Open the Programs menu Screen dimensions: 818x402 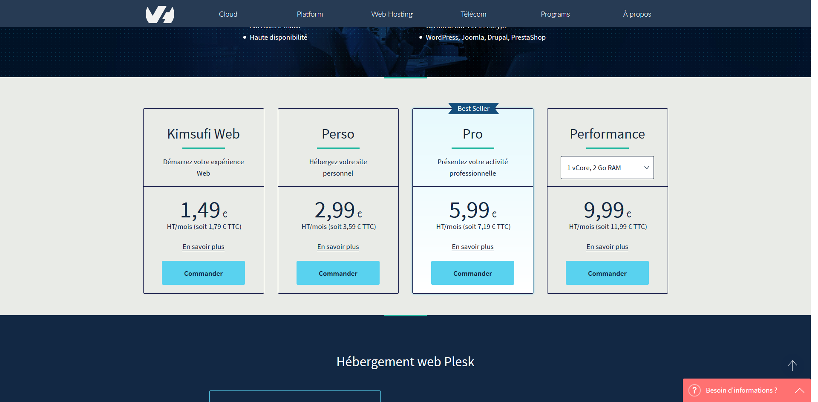[x=555, y=14]
